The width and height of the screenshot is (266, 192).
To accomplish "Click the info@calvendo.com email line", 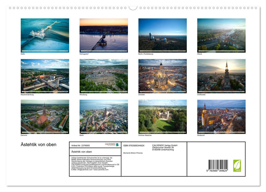I will (x=90, y=170).
